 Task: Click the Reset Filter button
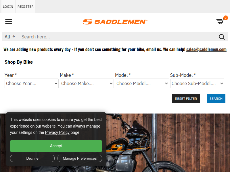[186, 99]
